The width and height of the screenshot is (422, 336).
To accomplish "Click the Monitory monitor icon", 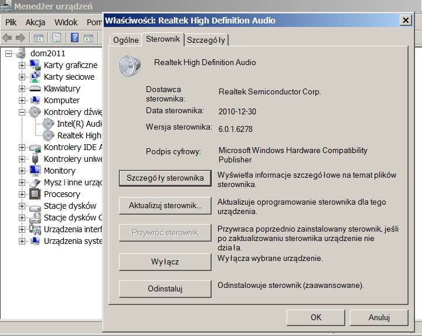I will click(x=35, y=171).
